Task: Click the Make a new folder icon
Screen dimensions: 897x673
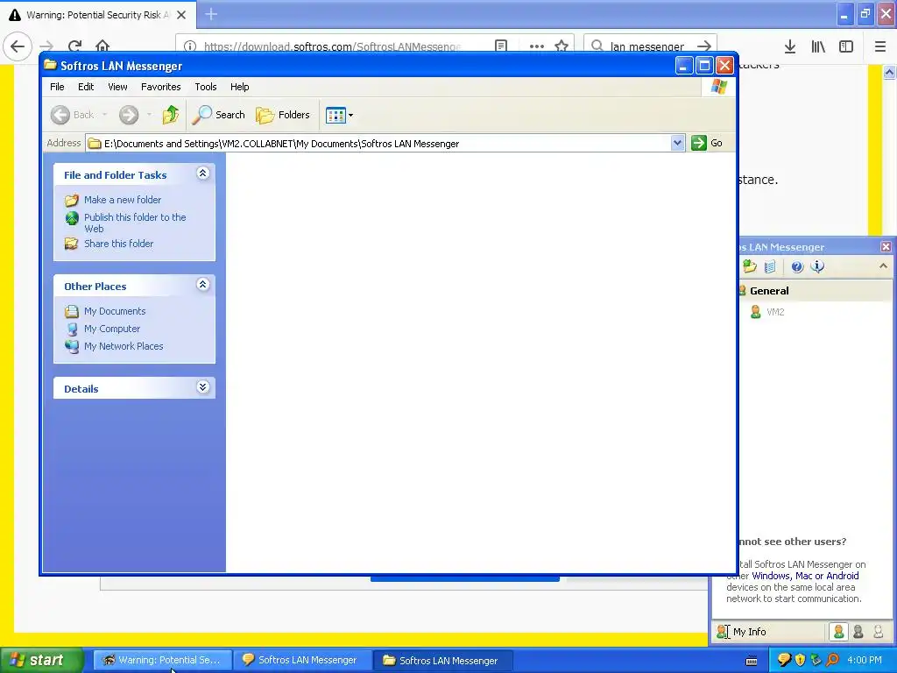Action: [x=72, y=201]
